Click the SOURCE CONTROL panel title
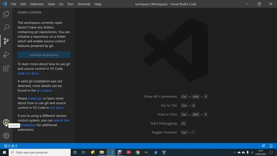277x156 pixels. click(x=29, y=13)
